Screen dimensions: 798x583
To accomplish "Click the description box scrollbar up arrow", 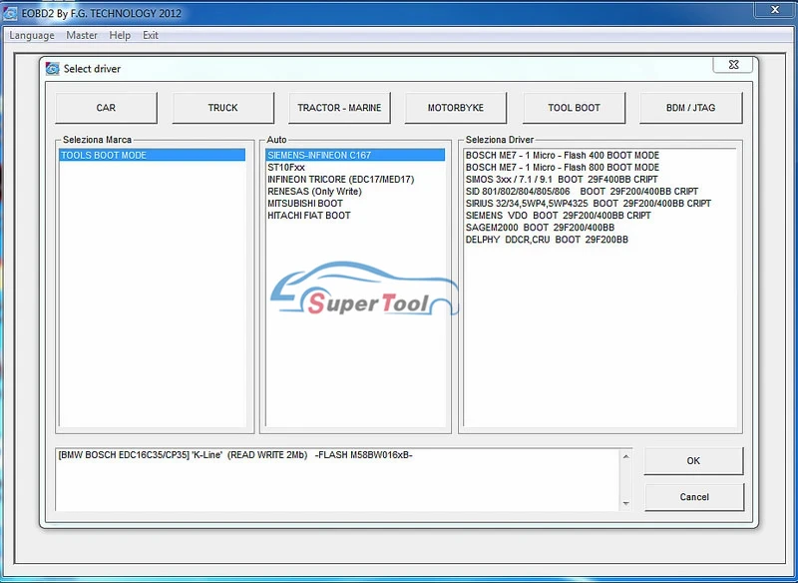I will coord(626,457).
